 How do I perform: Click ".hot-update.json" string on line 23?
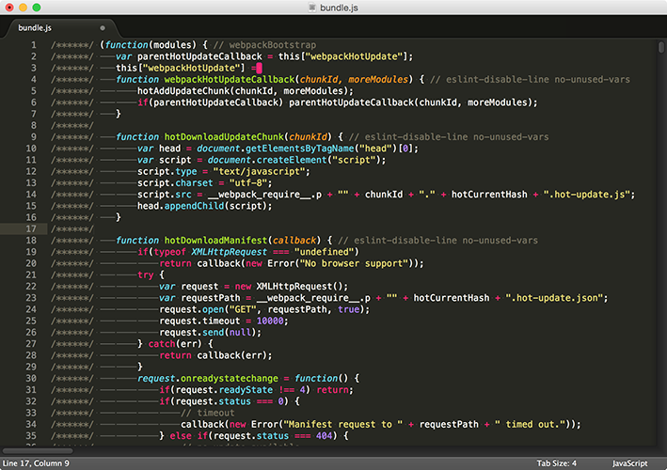[554, 298]
